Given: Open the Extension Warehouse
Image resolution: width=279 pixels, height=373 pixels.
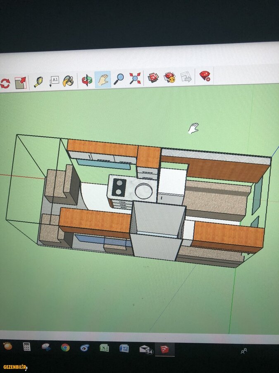Looking at the screenshot, I should (169, 77).
